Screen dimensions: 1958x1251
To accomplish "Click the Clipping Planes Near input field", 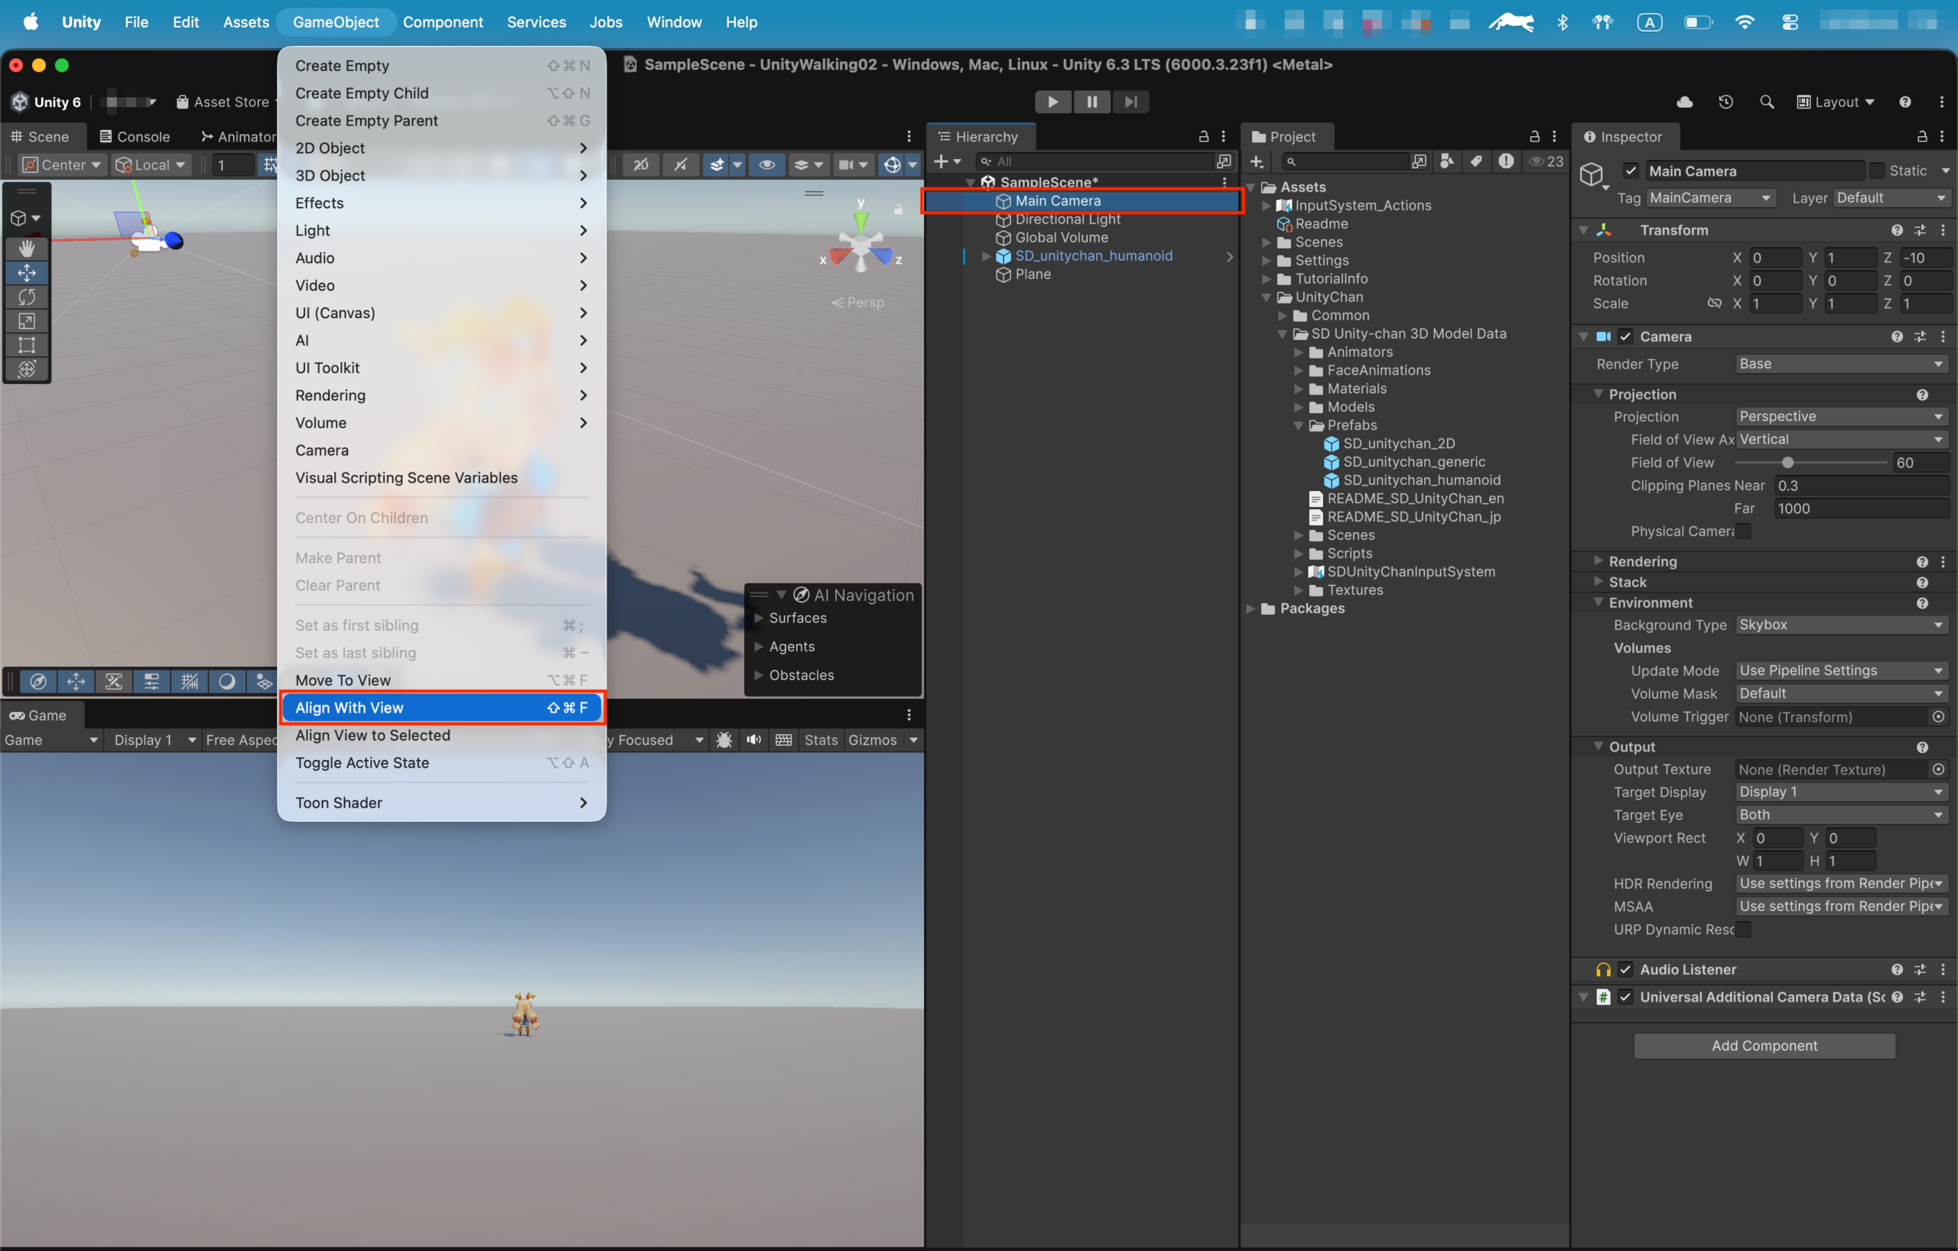I will click(1861, 486).
